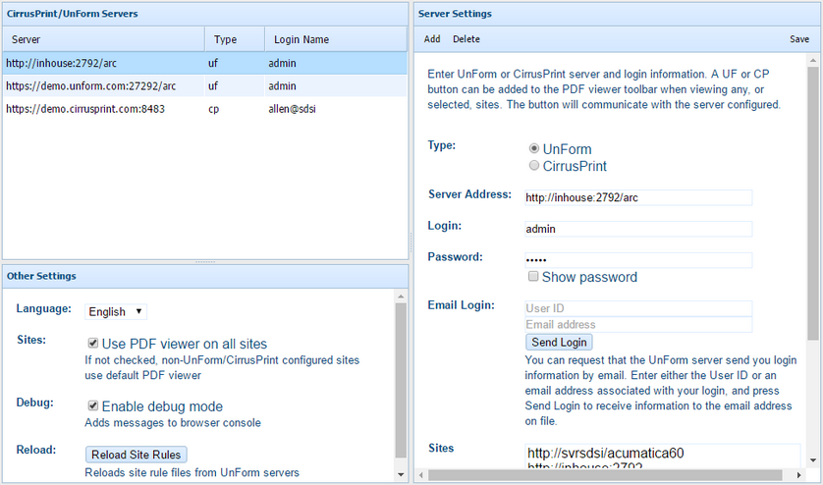823x485 pixels.
Task: Click Save in Server Settings toolbar
Action: pos(799,39)
